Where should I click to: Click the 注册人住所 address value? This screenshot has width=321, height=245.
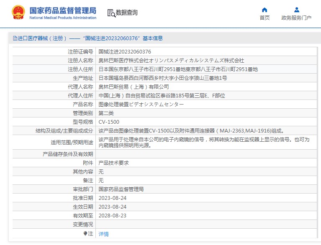click(x=178, y=69)
